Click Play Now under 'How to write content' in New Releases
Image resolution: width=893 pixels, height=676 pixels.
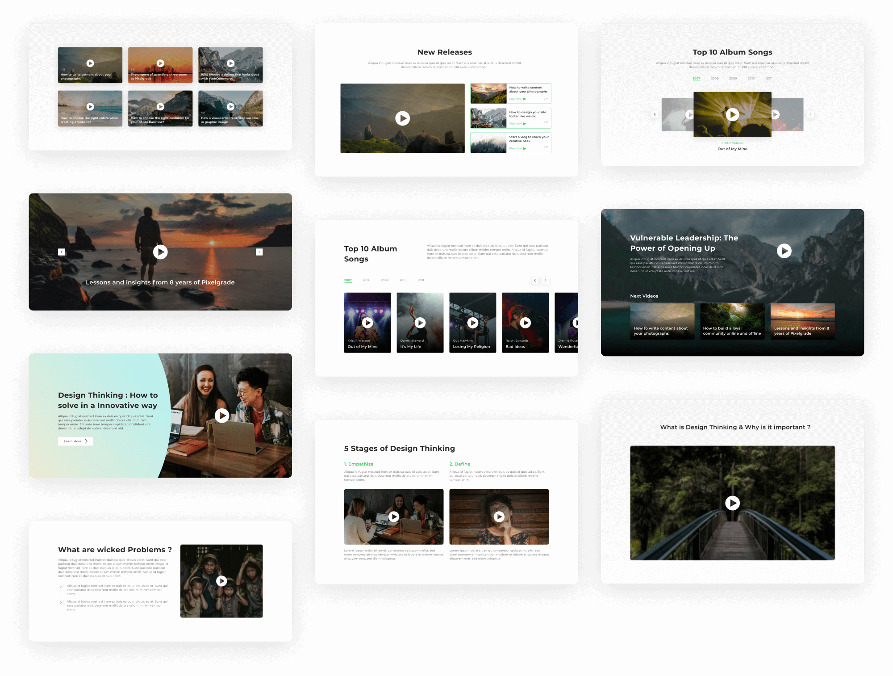pos(517,99)
